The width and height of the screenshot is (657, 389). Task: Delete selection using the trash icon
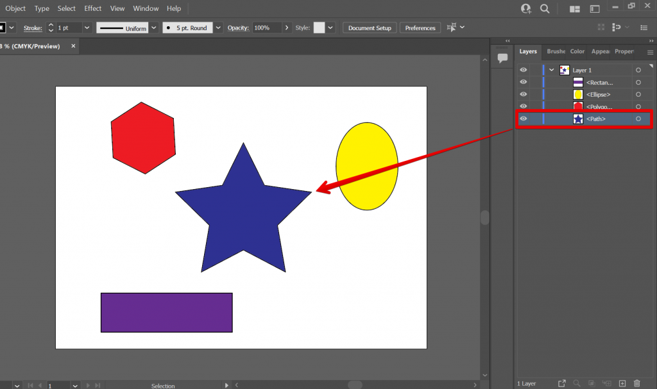pyautogui.click(x=636, y=383)
